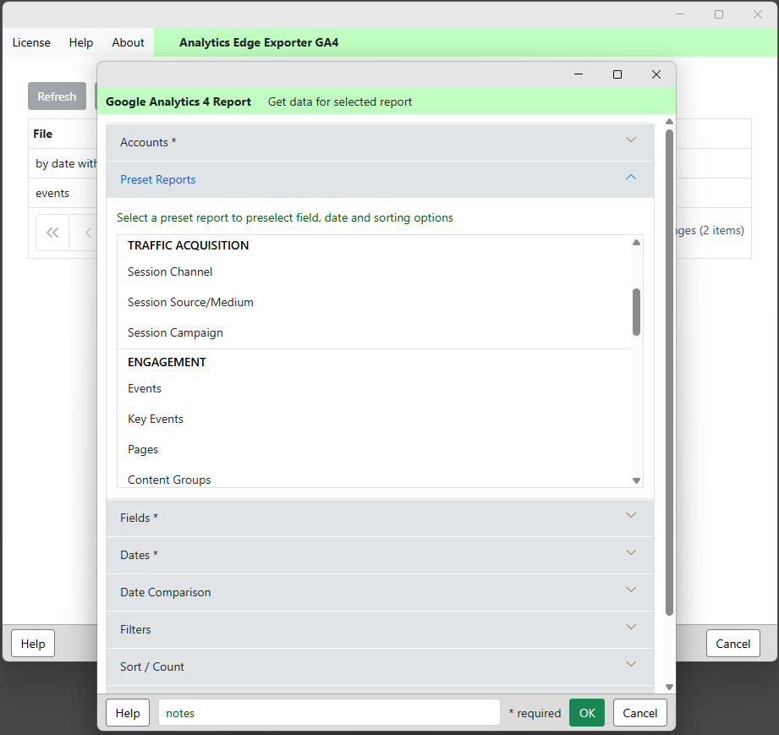Expand the Fields section
779x735 pixels.
click(630, 516)
